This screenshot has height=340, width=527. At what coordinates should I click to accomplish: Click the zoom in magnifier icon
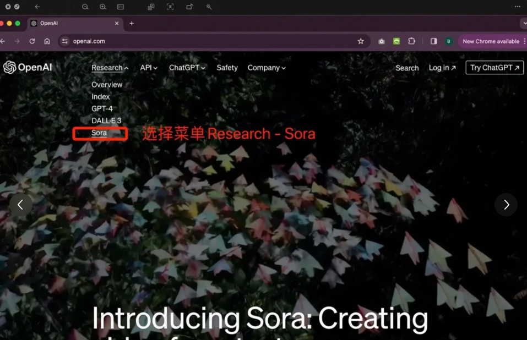pyautogui.click(x=103, y=7)
